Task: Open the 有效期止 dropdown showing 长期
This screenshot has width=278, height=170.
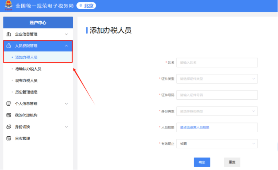Action: pos(217,144)
